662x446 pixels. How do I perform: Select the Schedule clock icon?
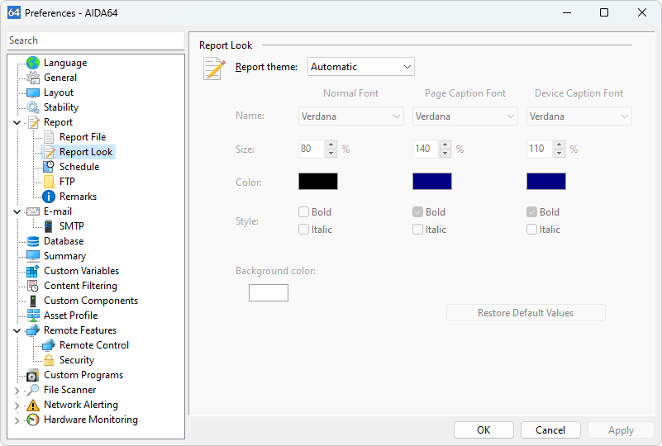49,167
